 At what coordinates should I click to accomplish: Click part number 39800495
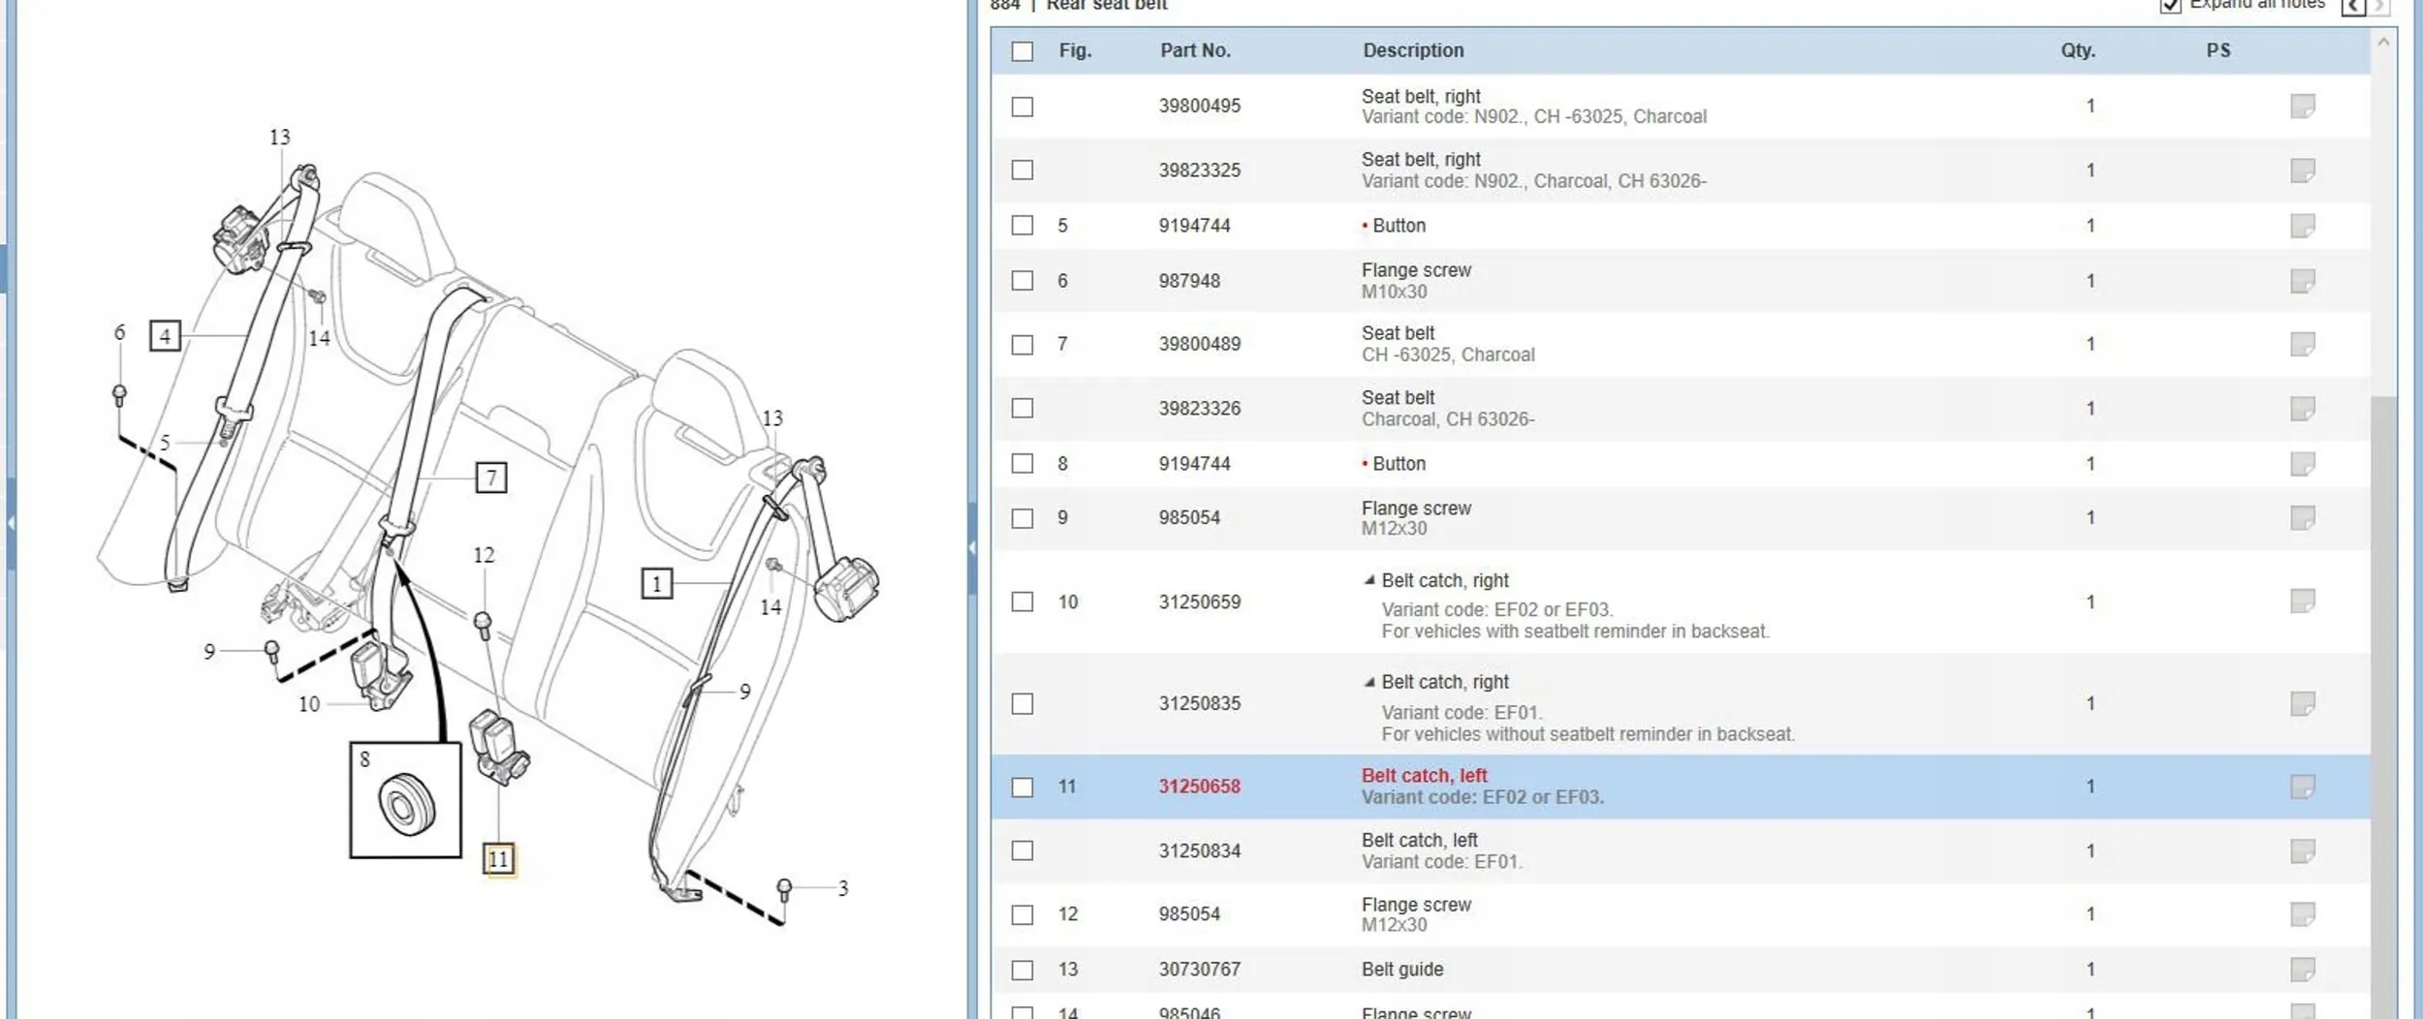(1199, 106)
